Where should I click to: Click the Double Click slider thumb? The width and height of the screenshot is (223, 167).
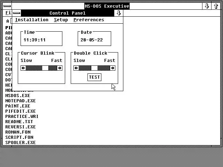pos(94,68)
